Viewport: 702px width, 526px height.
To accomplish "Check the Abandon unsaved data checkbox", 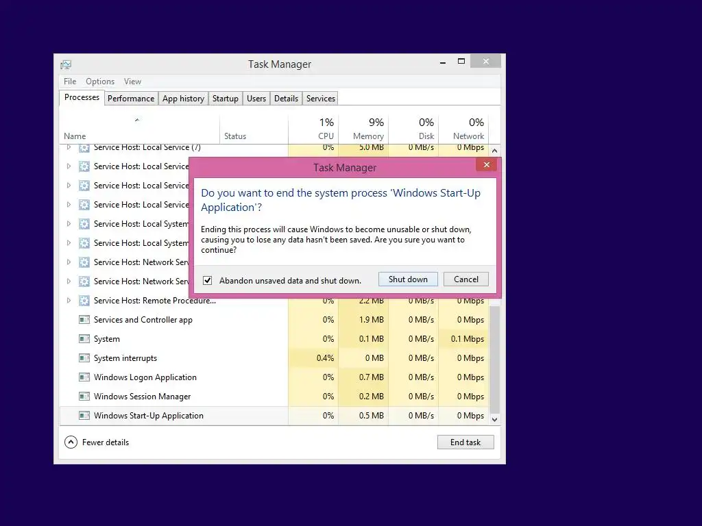I will (207, 280).
